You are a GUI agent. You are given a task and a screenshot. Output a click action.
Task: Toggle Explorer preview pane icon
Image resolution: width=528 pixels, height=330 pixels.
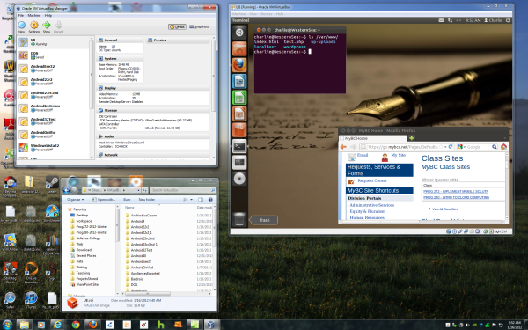click(x=201, y=200)
